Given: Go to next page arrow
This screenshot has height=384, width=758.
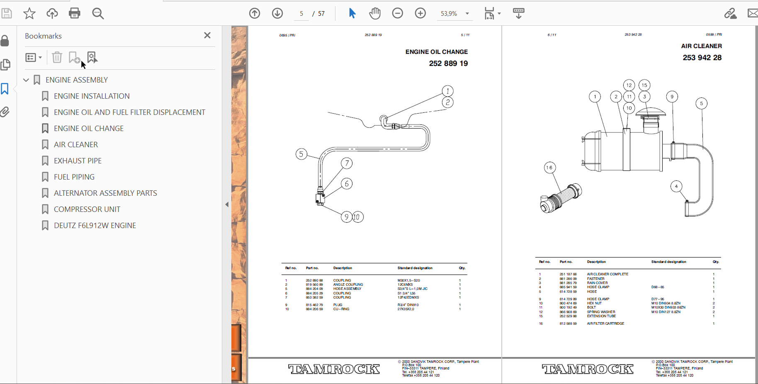Looking at the screenshot, I should 277,13.
